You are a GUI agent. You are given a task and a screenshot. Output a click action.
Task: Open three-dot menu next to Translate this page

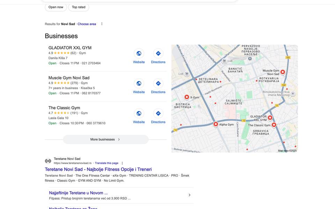pos(122,163)
